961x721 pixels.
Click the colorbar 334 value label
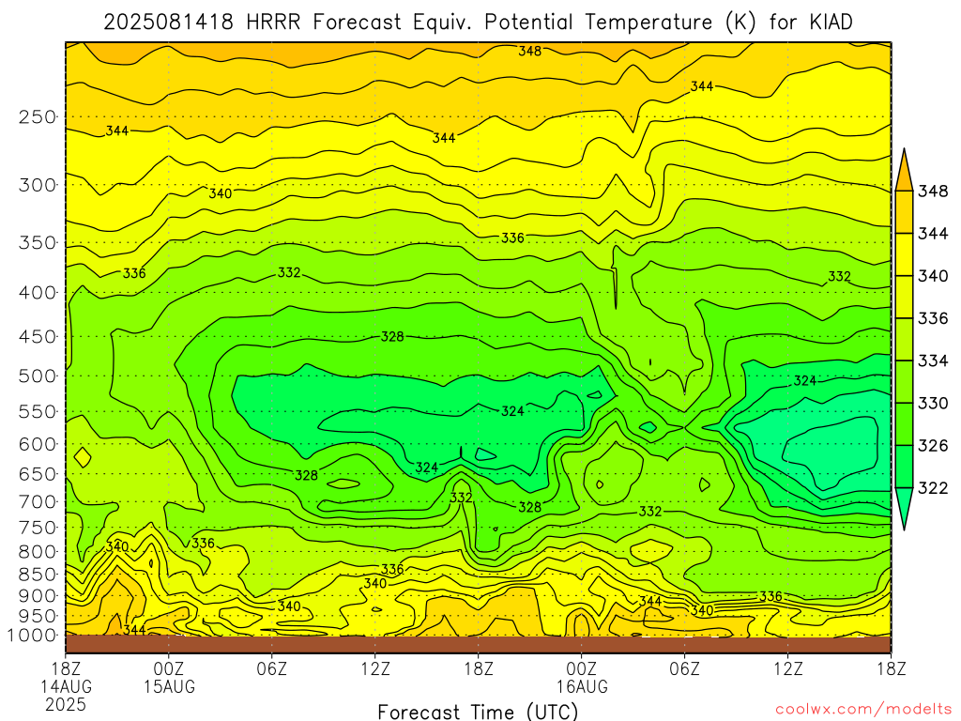933,360
